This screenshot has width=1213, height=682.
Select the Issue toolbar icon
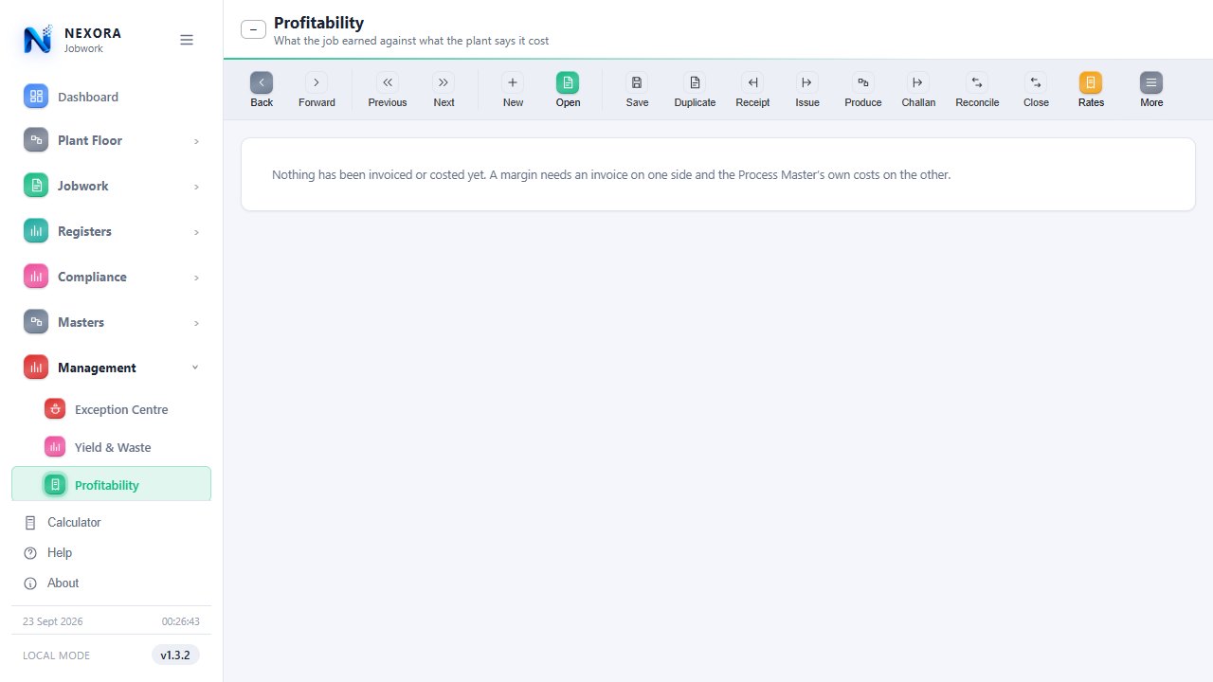[807, 90]
